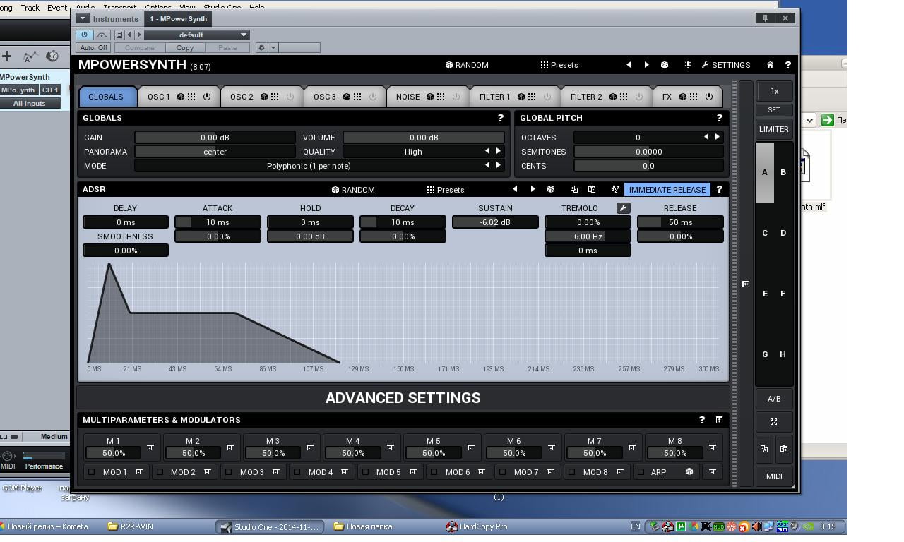Open Studio One from the taskbar
Image resolution: width=904 pixels, height=542 pixels.
pyautogui.click(x=270, y=526)
